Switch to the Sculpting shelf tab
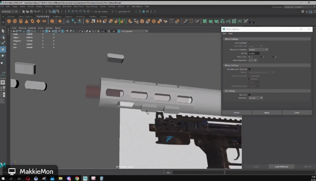316x181 pixels. tap(57, 16)
